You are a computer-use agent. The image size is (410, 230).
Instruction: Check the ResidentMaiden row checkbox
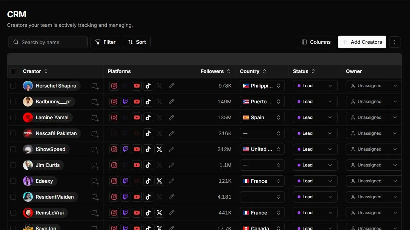coord(13,197)
